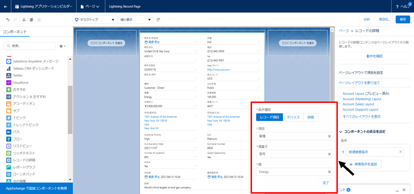Click 動作を確認 button
Image resolution: width=414 pixels, height=194 pixels.
374,56
